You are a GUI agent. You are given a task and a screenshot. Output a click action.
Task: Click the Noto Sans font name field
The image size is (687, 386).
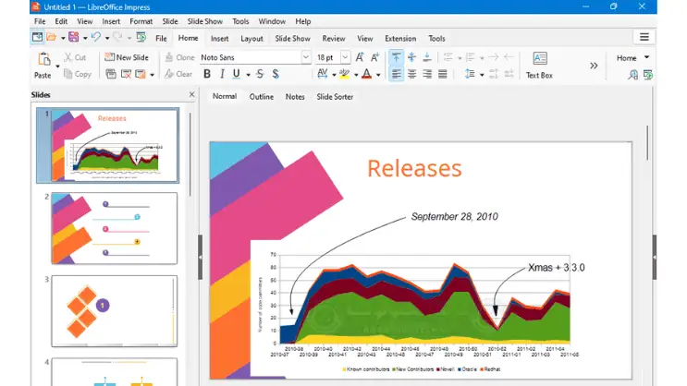pos(251,57)
